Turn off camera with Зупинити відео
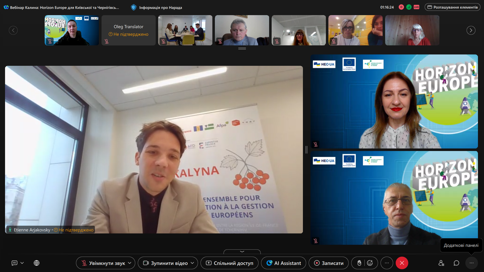The image size is (484, 272). click(165, 263)
